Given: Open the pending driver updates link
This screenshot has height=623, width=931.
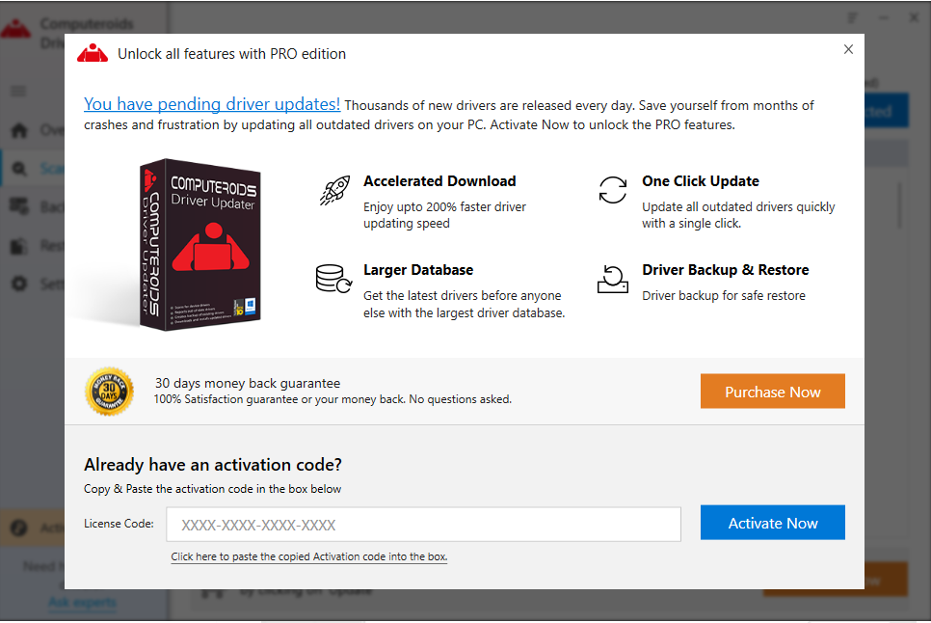Looking at the screenshot, I should (x=212, y=104).
